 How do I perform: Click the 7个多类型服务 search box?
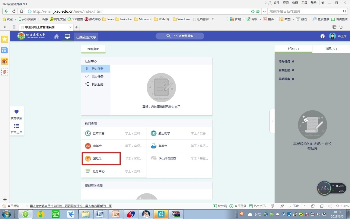pos(180,36)
